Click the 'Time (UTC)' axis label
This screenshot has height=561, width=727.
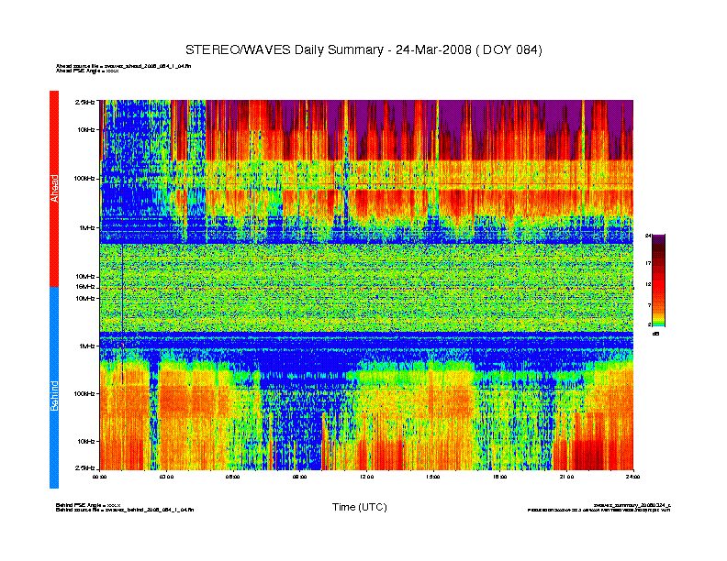coord(359,507)
